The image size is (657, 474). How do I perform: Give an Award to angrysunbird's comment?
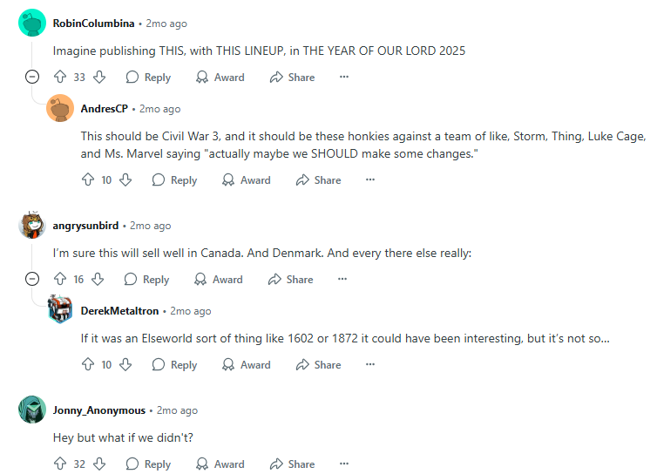[219, 279]
